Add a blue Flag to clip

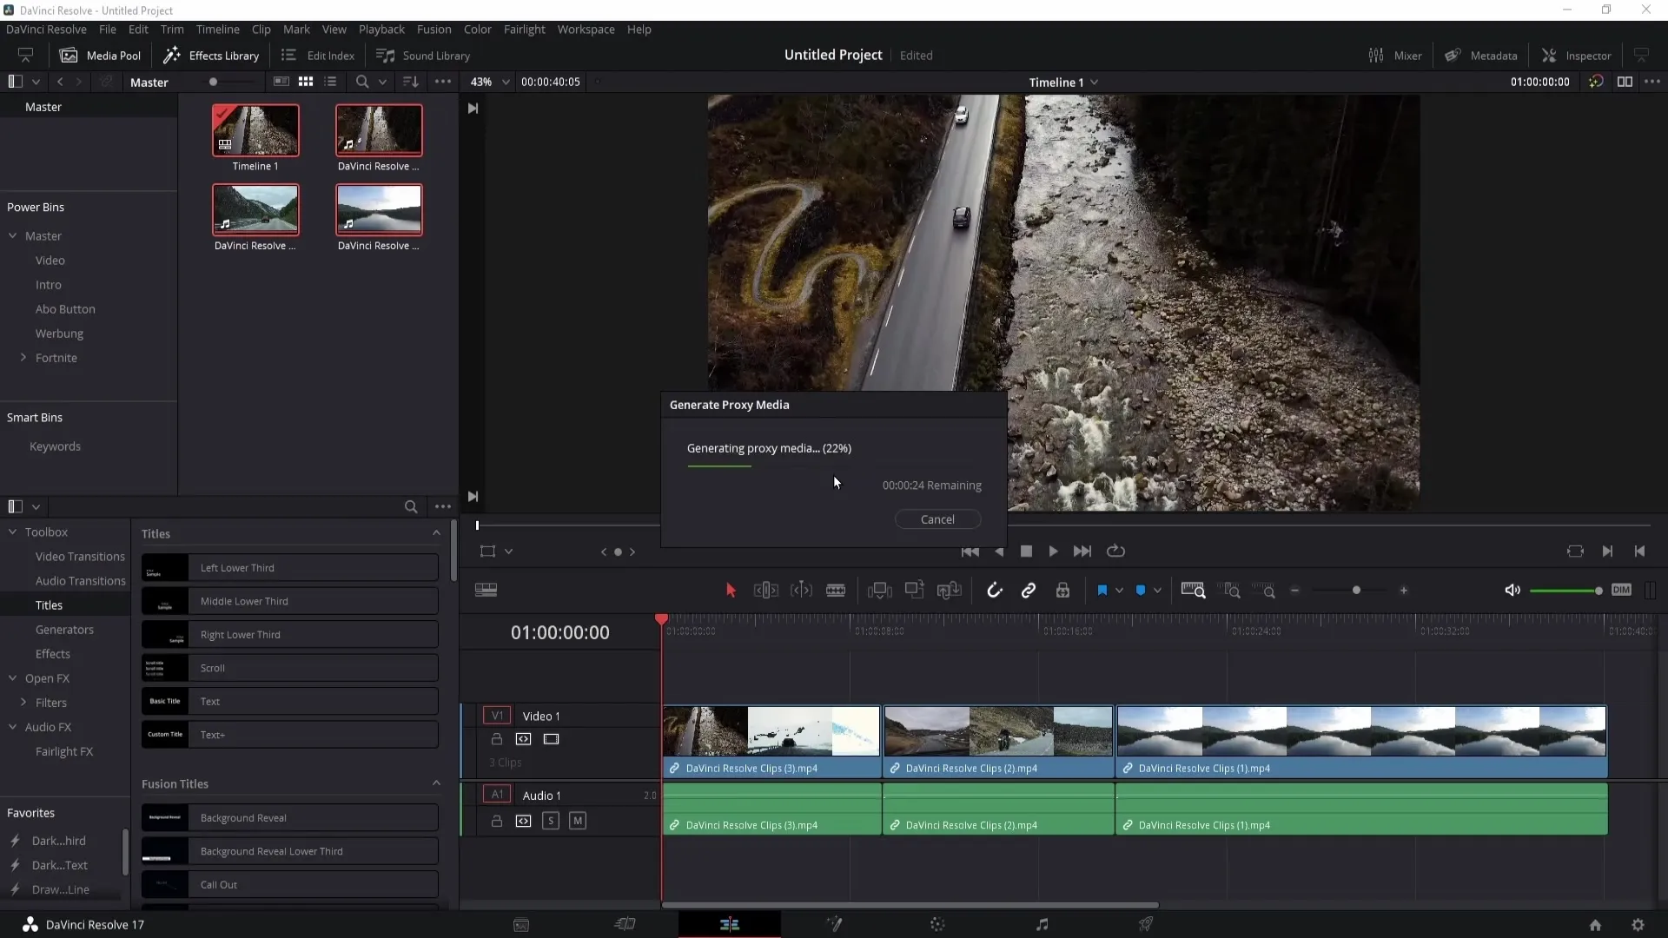click(x=1102, y=591)
